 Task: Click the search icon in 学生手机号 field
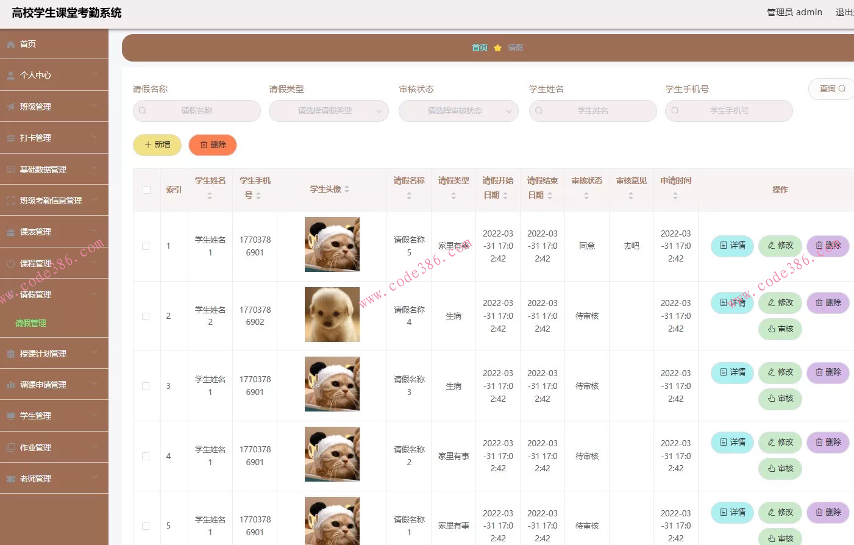tap(675, 111)
